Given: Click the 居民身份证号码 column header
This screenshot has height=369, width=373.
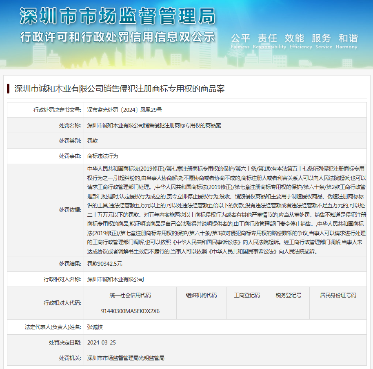Looking at the screenshot, I should 338,295.
